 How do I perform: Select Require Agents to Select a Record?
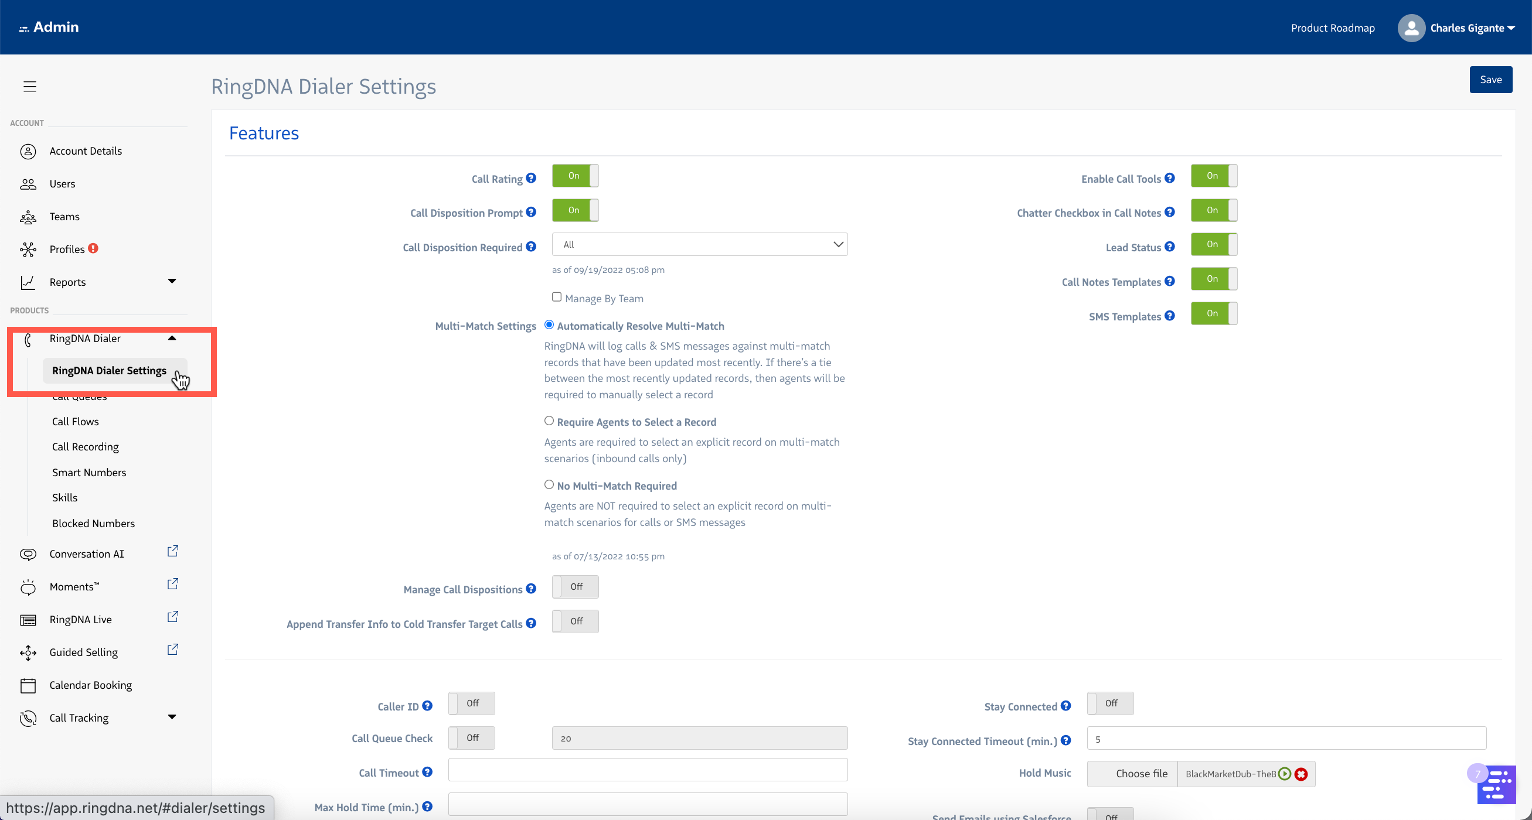pos(549,421)
